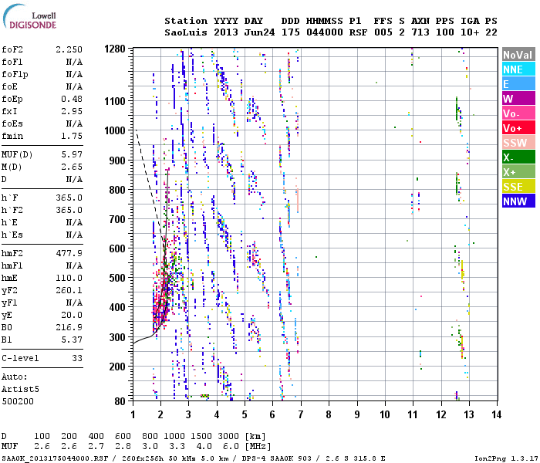
Task: Click the Artist5 auto-scaling label
Action: click(x=20, y=389)
